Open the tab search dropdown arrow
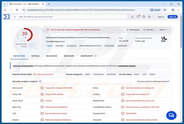The image size is (184, 124). pos(5,4)
